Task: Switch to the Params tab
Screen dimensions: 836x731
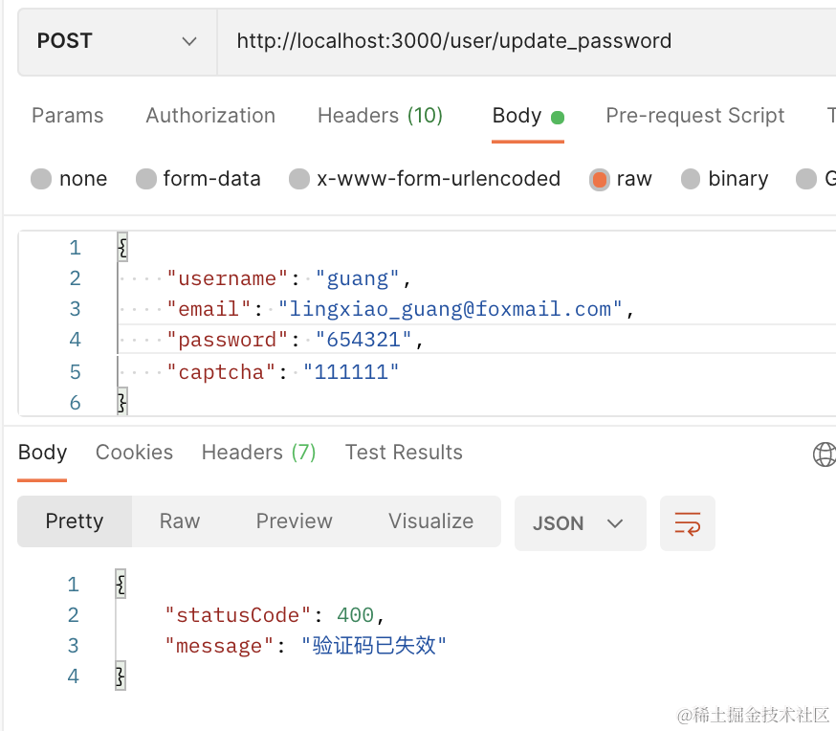Action: tap(67, 116)
